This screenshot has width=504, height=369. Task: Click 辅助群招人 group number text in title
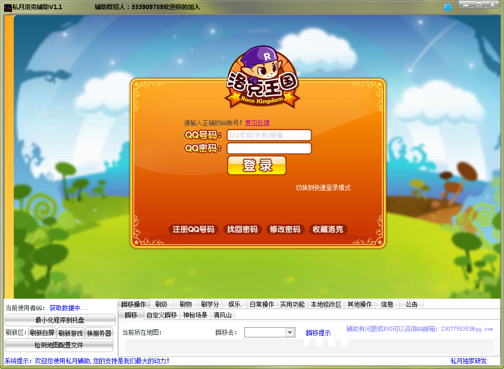pos(147,7)
